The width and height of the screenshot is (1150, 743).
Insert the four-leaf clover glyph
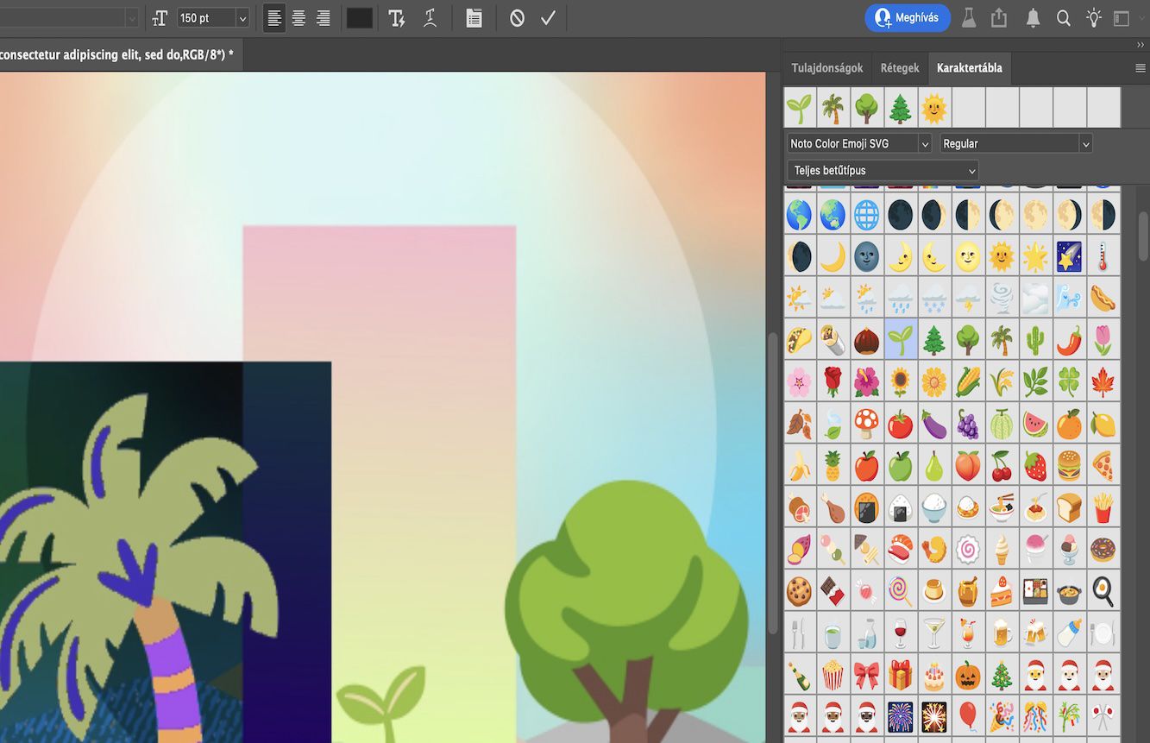pos(1069,381)
